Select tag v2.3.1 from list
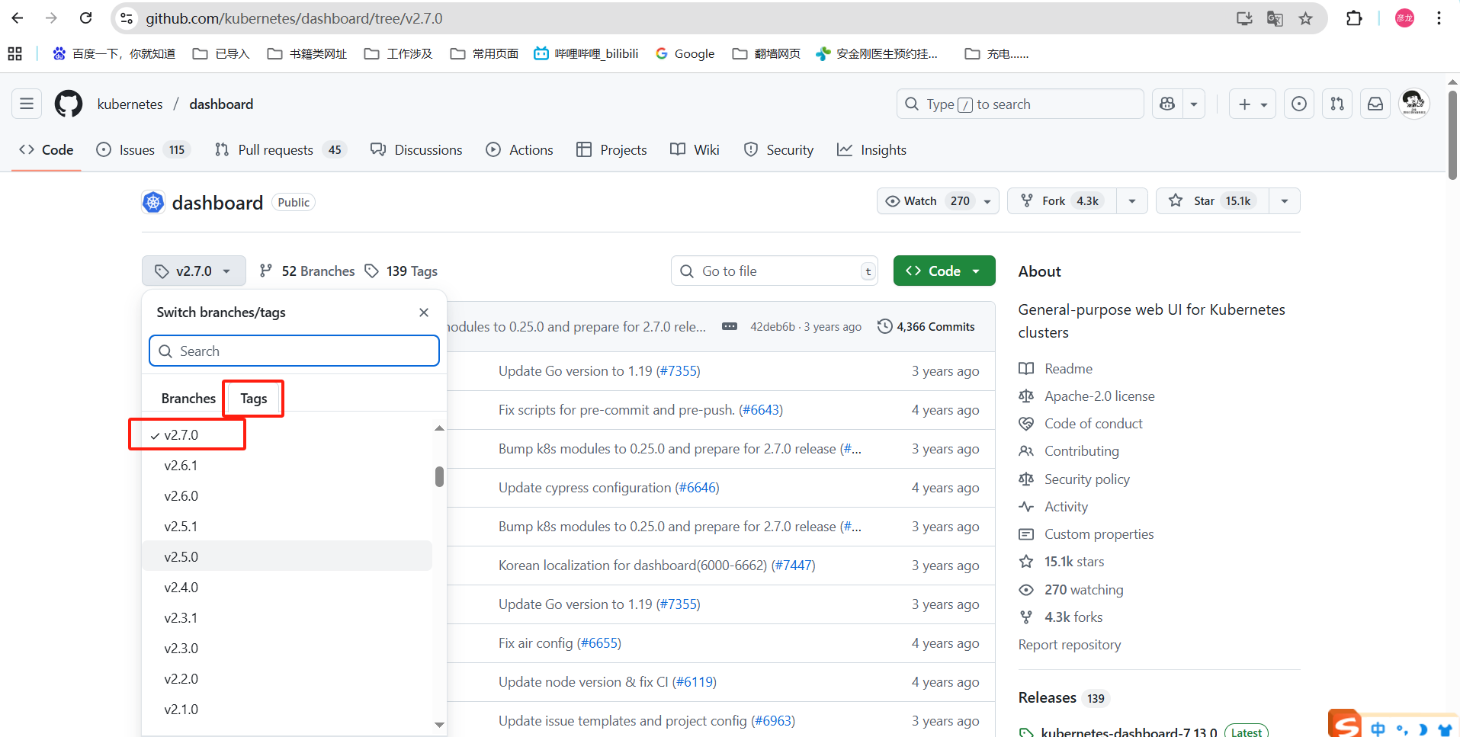Screen dimensions: 1460x737 pyautogui.click(x=287, y=618)
